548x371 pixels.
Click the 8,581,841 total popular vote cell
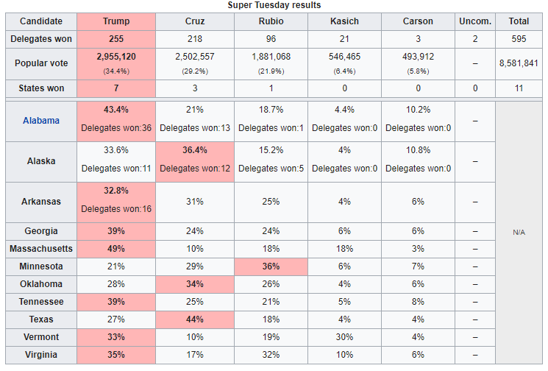pyautogui.click(x=519, y=63)
